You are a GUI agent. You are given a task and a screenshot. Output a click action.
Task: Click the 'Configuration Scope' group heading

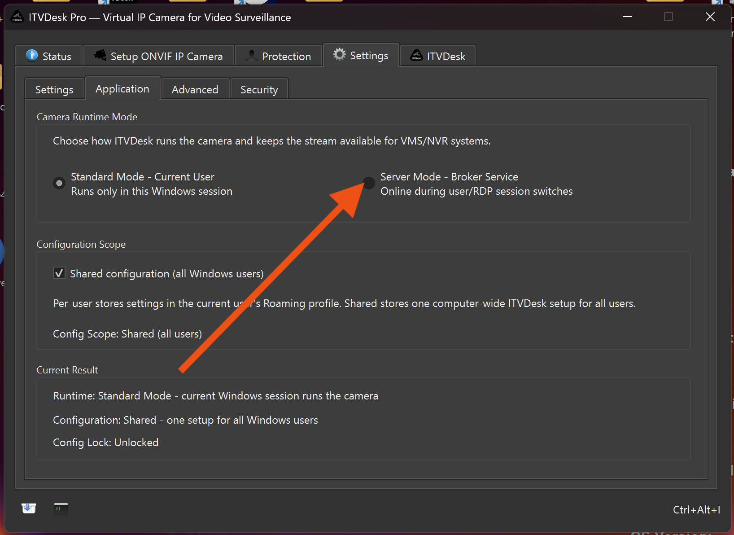pyautogui.click(x=81, y=244)
